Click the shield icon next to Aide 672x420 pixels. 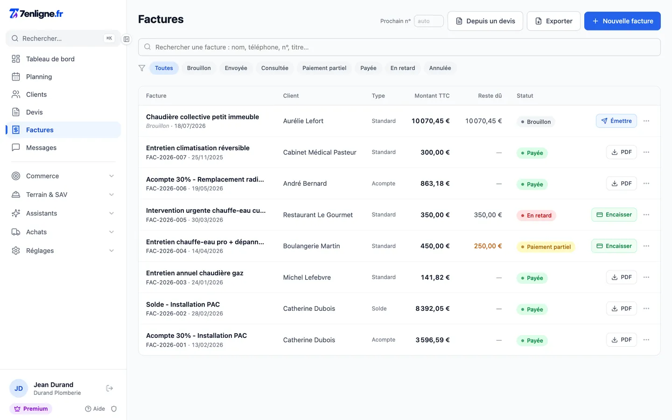tap(114, 409)
